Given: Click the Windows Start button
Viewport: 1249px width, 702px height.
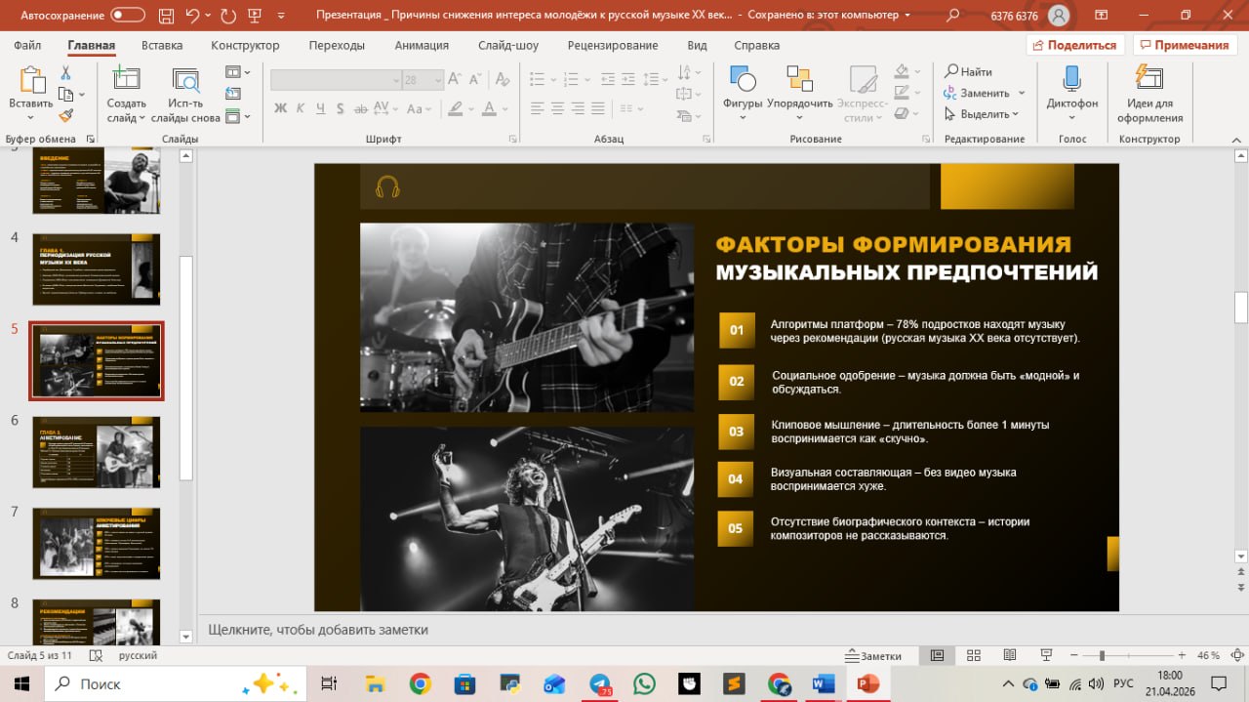Looking at the screenshot, I should tap(21, 683).
